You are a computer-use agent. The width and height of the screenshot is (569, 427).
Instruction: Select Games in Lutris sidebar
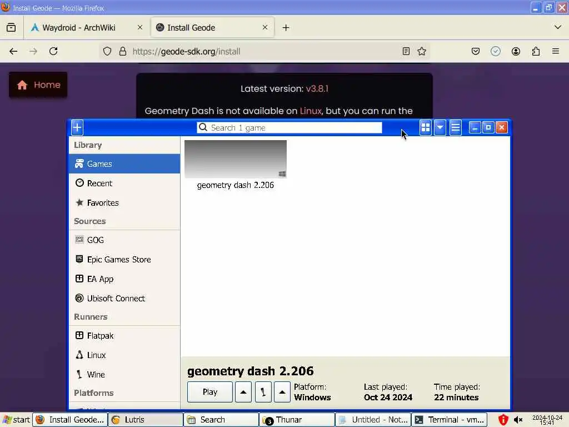[x=124, y=164]
